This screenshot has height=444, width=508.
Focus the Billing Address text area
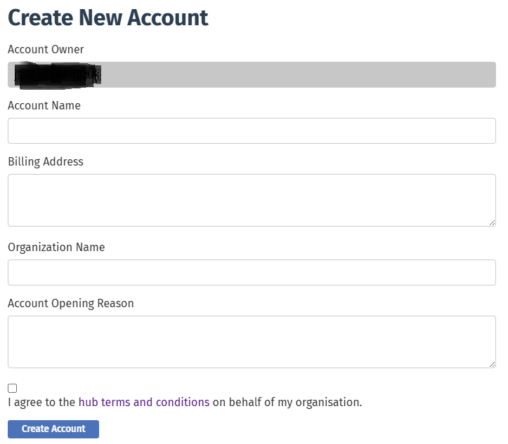tap(252, 200)
